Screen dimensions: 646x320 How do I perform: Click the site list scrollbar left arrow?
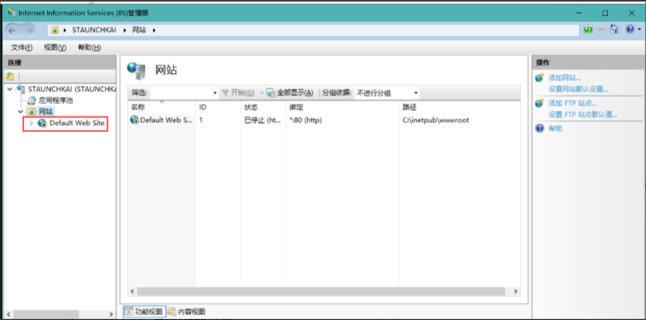tap(132, 291)
